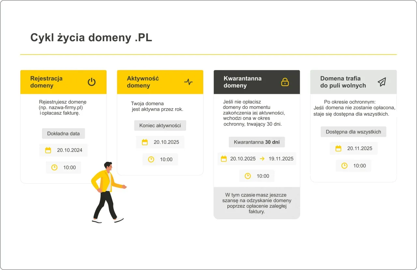Click the Cykl życia domeny .PL title
417x270 pixels.
pos(91,37)
